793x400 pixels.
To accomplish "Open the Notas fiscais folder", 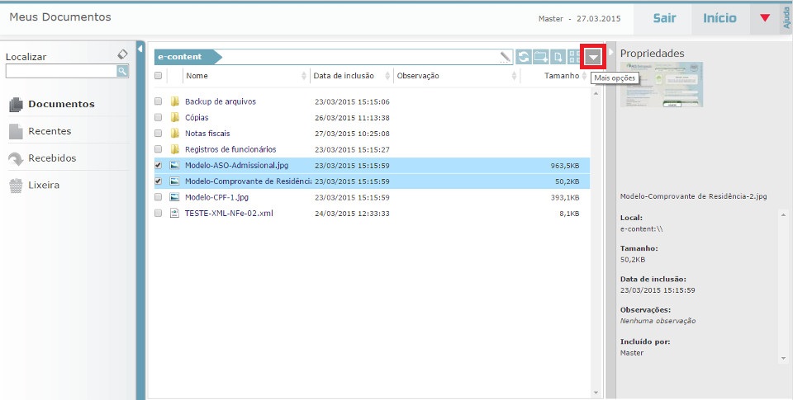I will click(x=207, y=134).
